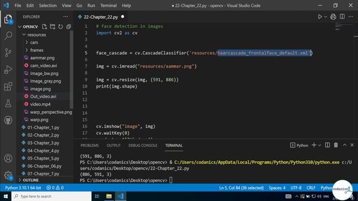Screen dimensions: 358x201
Task: Open the View menu
Action: click(67, 6)
